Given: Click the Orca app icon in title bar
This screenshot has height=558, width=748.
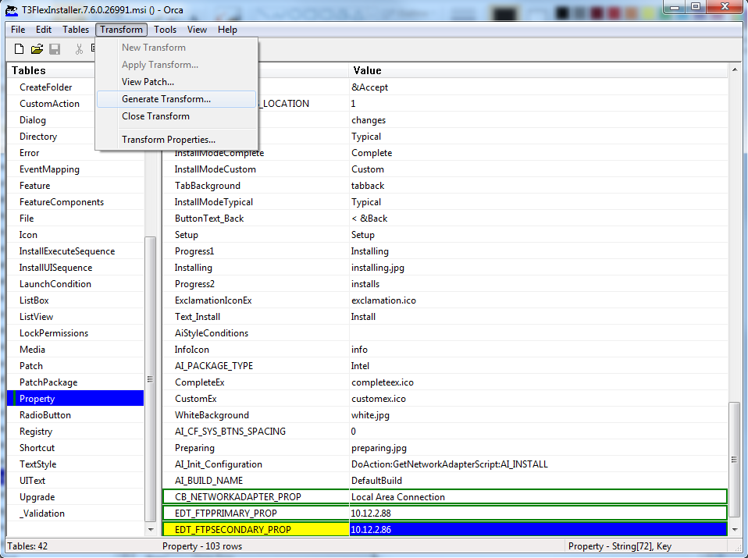Looking at the screenshot, I should [12, 9].
